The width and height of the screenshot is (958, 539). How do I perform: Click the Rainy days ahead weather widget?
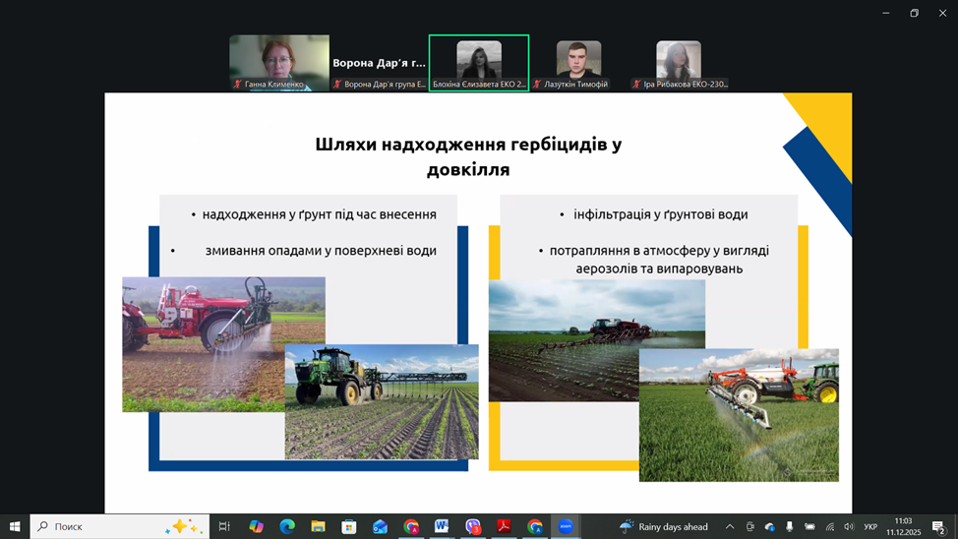[664, 527]
